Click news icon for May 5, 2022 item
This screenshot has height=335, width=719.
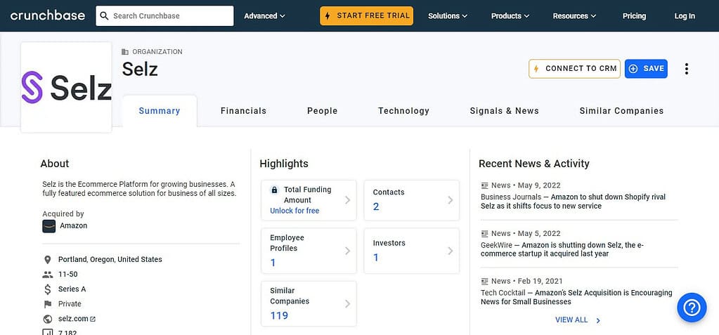(485, 234)
